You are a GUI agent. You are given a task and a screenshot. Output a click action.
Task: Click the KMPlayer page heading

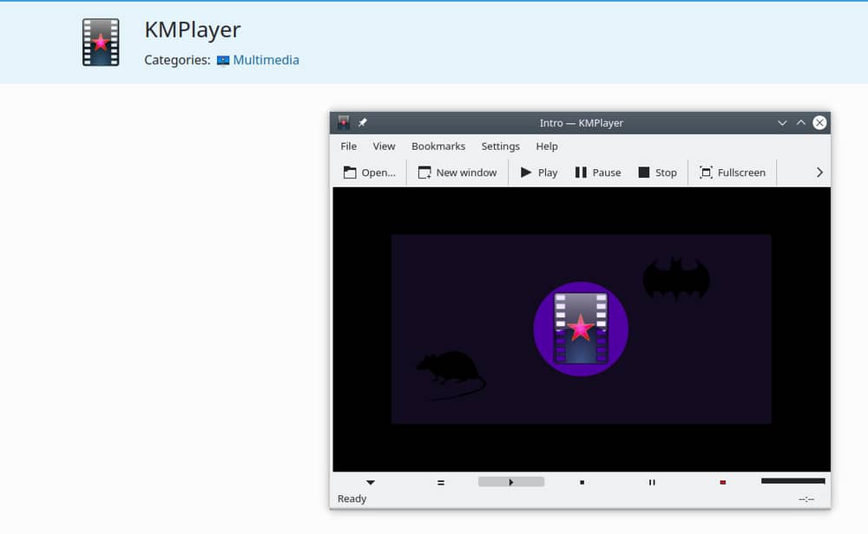coord(192,29)
